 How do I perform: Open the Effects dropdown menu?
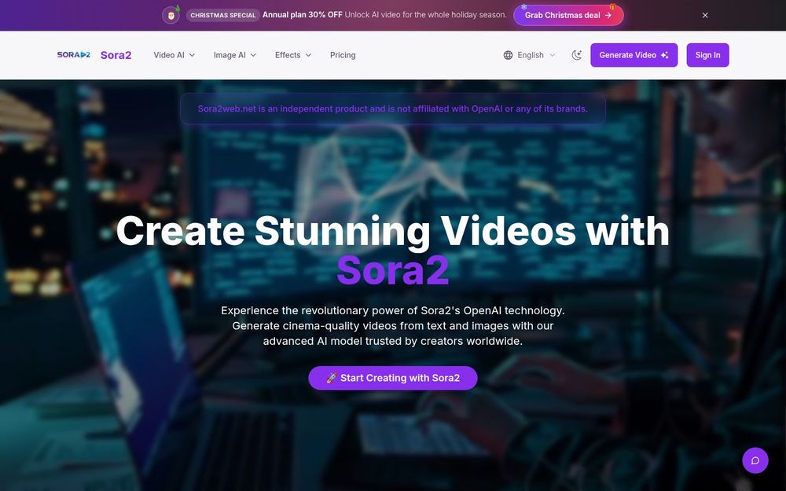click(x=292, y=55)
